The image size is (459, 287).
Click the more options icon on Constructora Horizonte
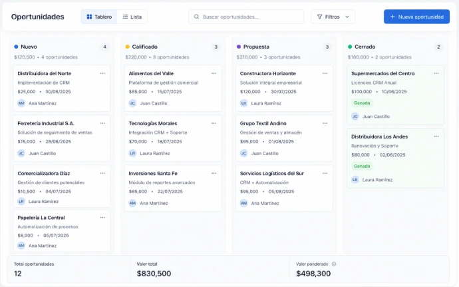click(x=325, y=73)
